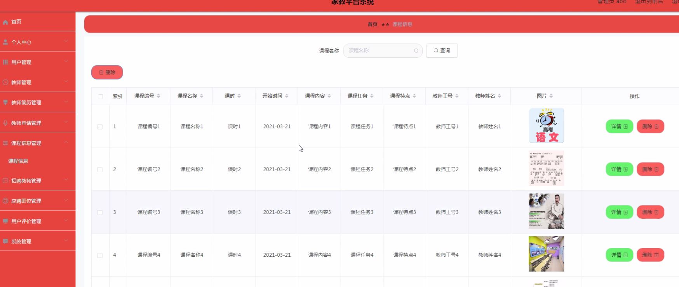Expand 教师申请管理 chevron
Image resolution: width=679 pixels, height=287 pixels.
66,122
